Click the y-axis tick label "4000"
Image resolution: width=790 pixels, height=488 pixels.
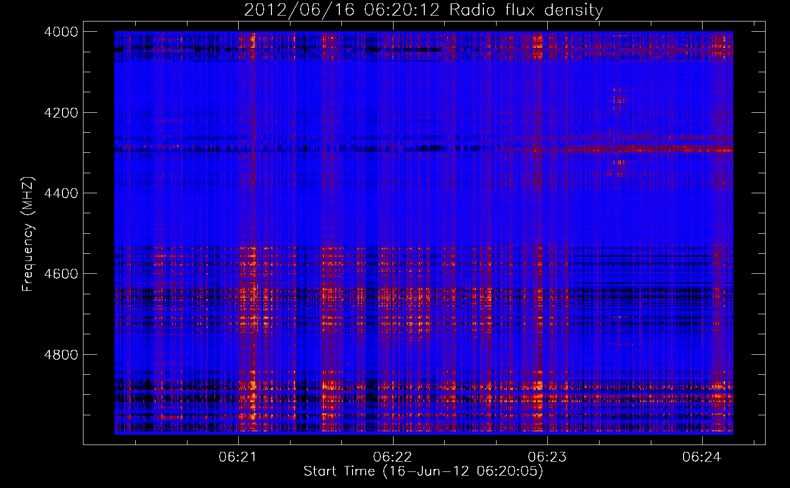(61, 32)
